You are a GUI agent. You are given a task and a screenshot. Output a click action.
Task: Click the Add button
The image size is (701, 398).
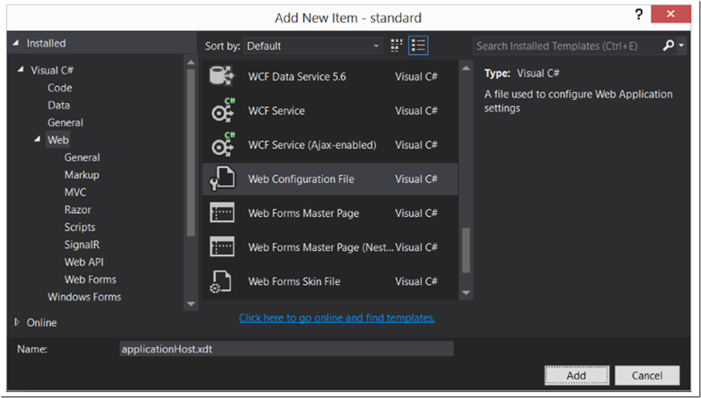pos(576,375)
